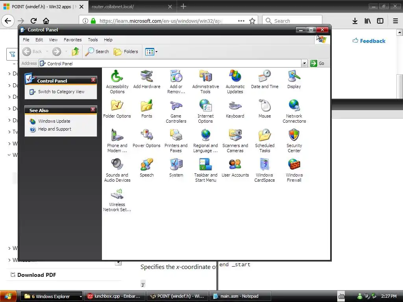This screenshot has width=403, height=302.
Task: Open the Favorites menu
Action: pos(73,40)
